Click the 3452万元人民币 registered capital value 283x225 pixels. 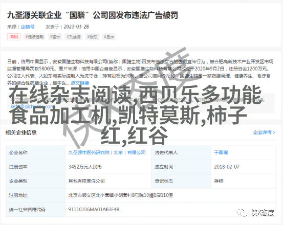point(85,167)
